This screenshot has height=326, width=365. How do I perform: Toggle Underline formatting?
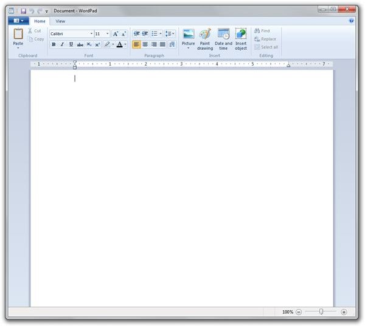71,44
